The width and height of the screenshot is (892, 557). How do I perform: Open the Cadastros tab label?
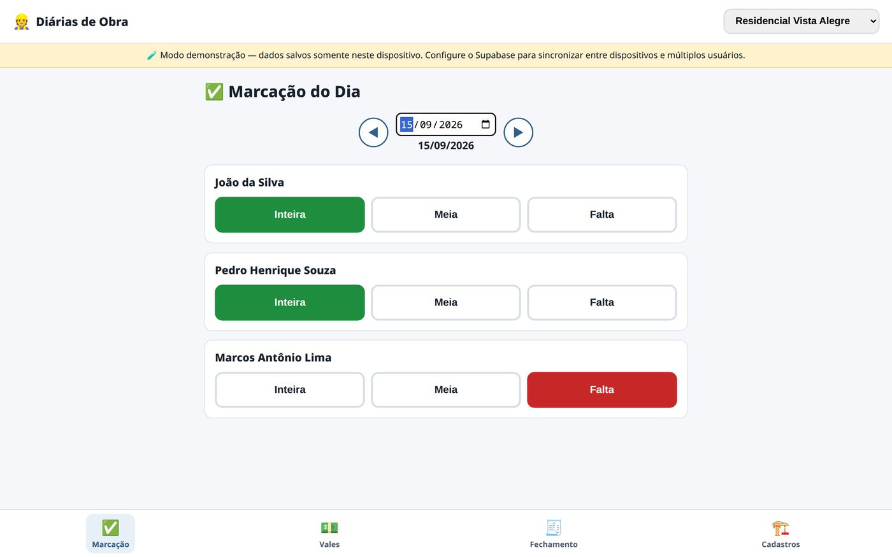[780, 544]
